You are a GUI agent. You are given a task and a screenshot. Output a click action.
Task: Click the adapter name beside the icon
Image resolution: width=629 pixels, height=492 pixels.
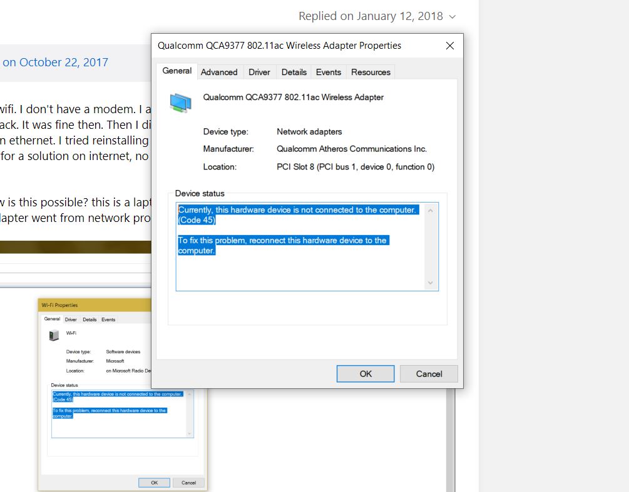point(294,98)
